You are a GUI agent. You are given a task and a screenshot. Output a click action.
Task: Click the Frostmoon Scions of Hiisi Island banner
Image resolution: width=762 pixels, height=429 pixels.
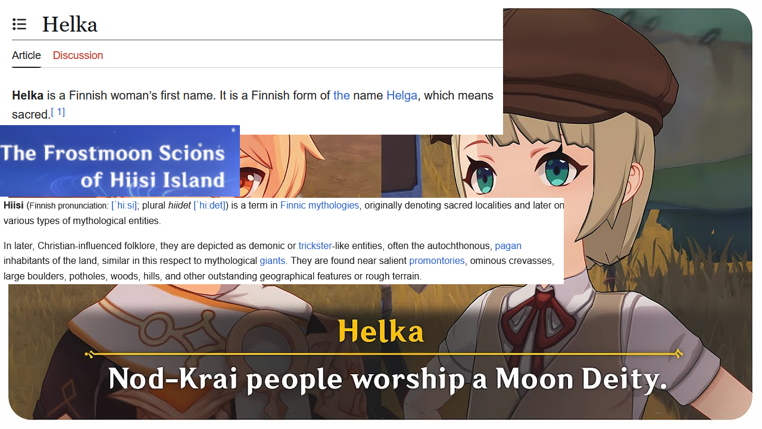tap(120, 161)
